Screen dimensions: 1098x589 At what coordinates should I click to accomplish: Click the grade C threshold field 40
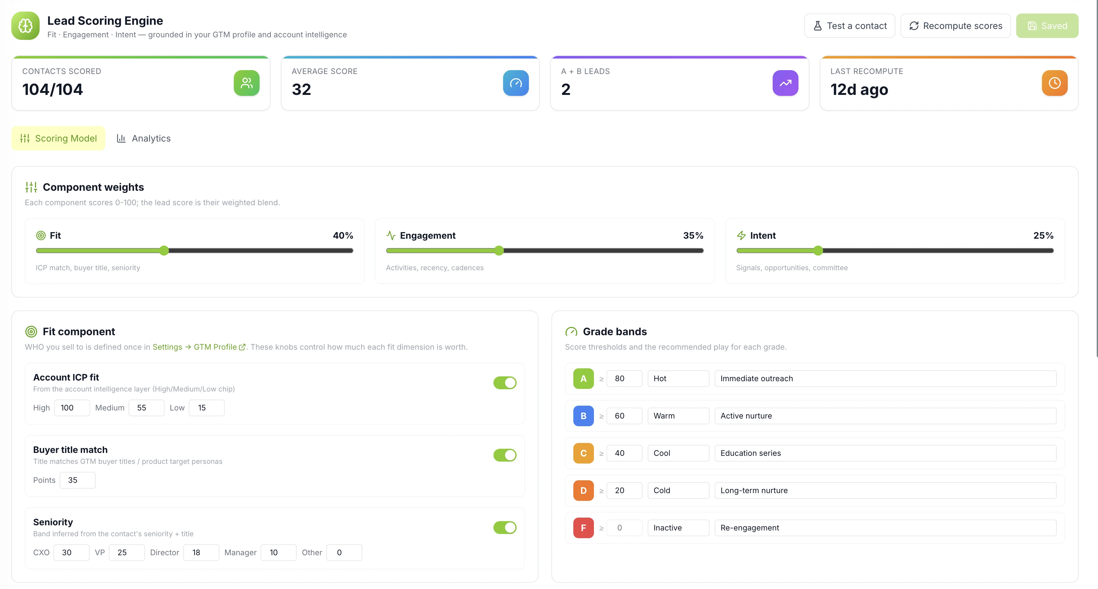[625, 453]
